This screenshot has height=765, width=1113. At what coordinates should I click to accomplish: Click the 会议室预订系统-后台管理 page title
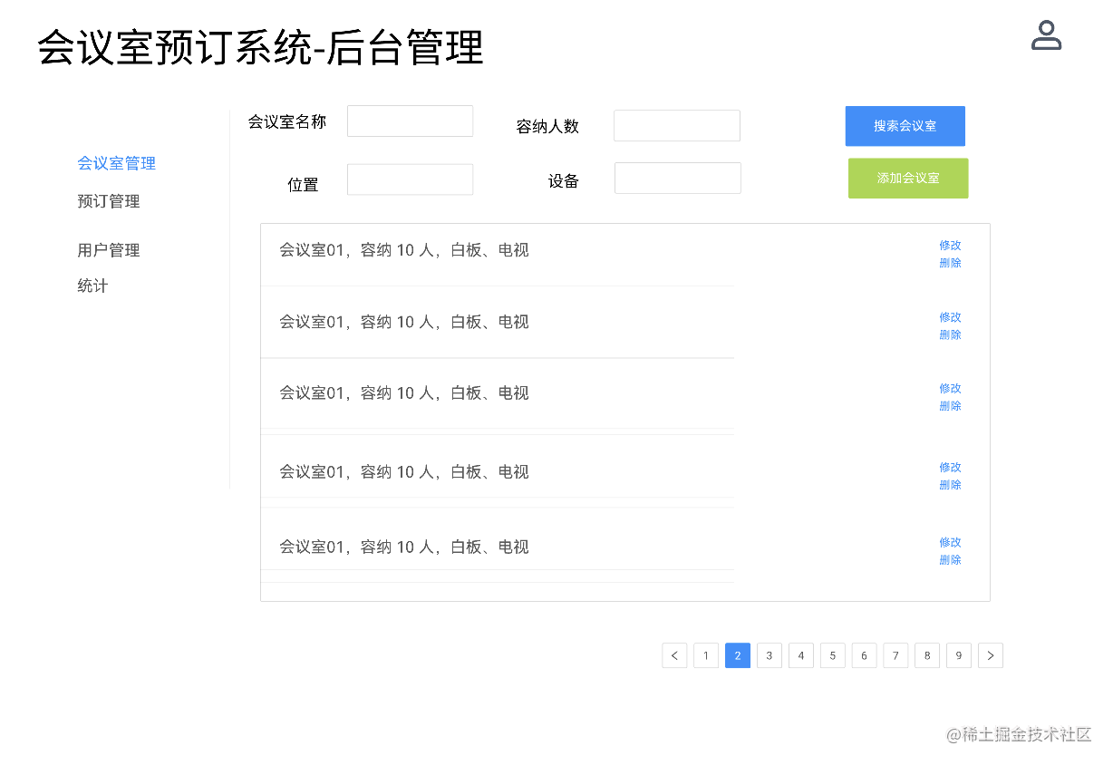[x=261, y=48]
